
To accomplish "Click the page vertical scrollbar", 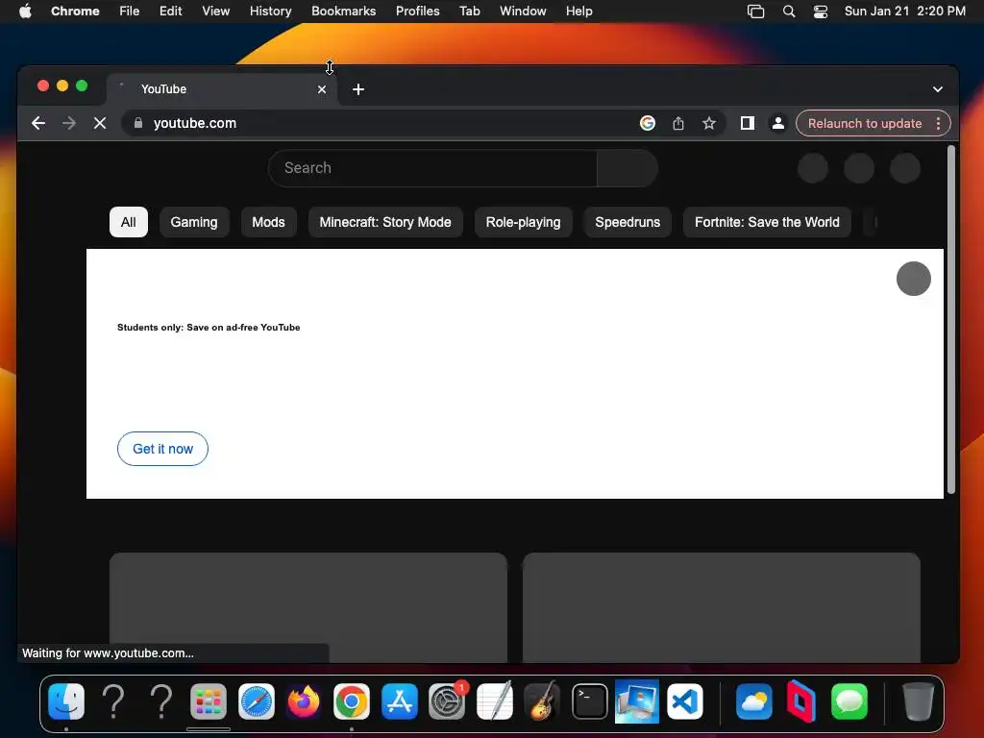I will 951,319.
